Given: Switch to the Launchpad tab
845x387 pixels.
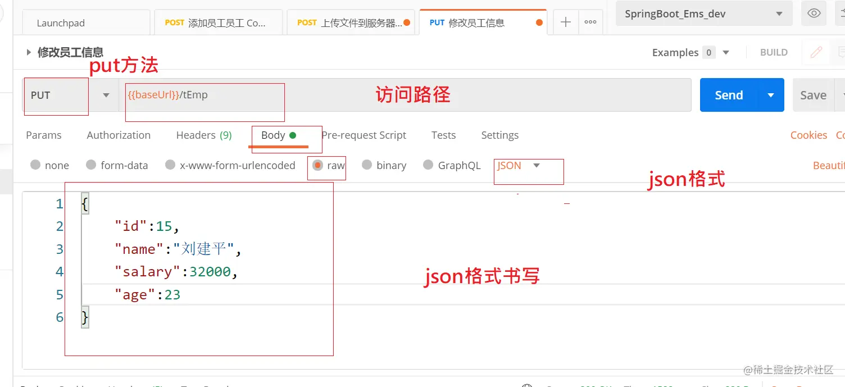Looking at the screenshot, I should pos(87,23).
